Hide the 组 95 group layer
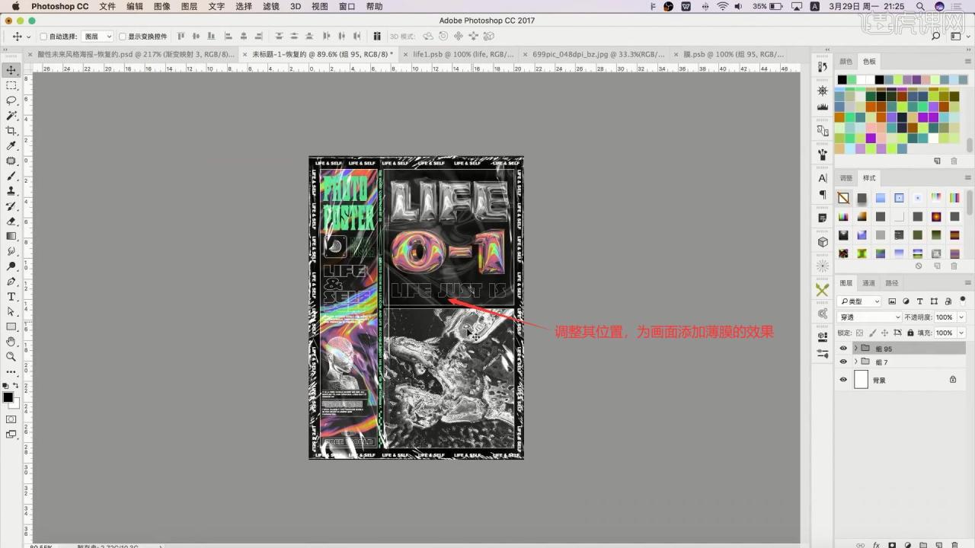Image resolution: width=975 pixels, height=548 pixels. 842,349
